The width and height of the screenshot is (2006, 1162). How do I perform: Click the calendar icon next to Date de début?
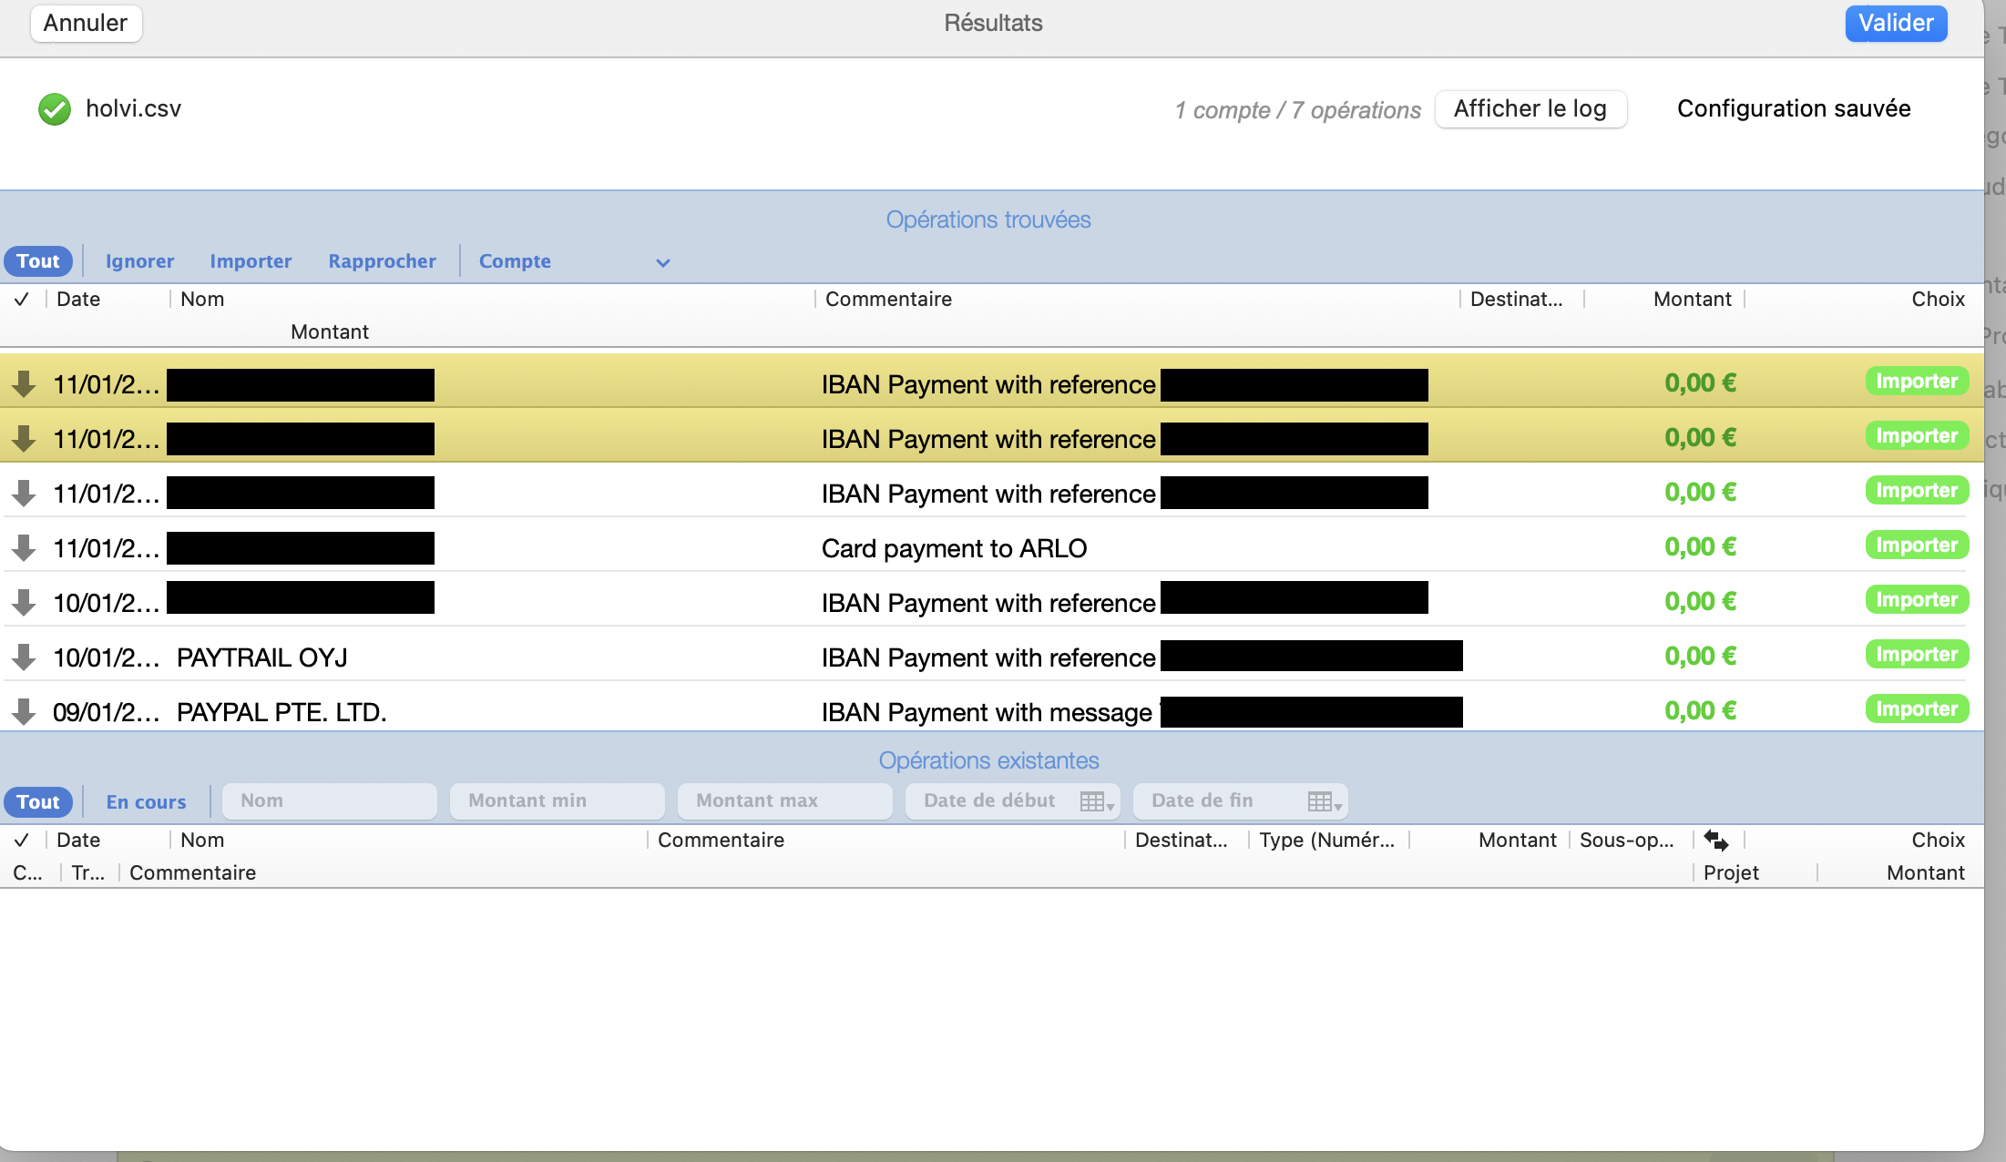(x=1097, y=801)
